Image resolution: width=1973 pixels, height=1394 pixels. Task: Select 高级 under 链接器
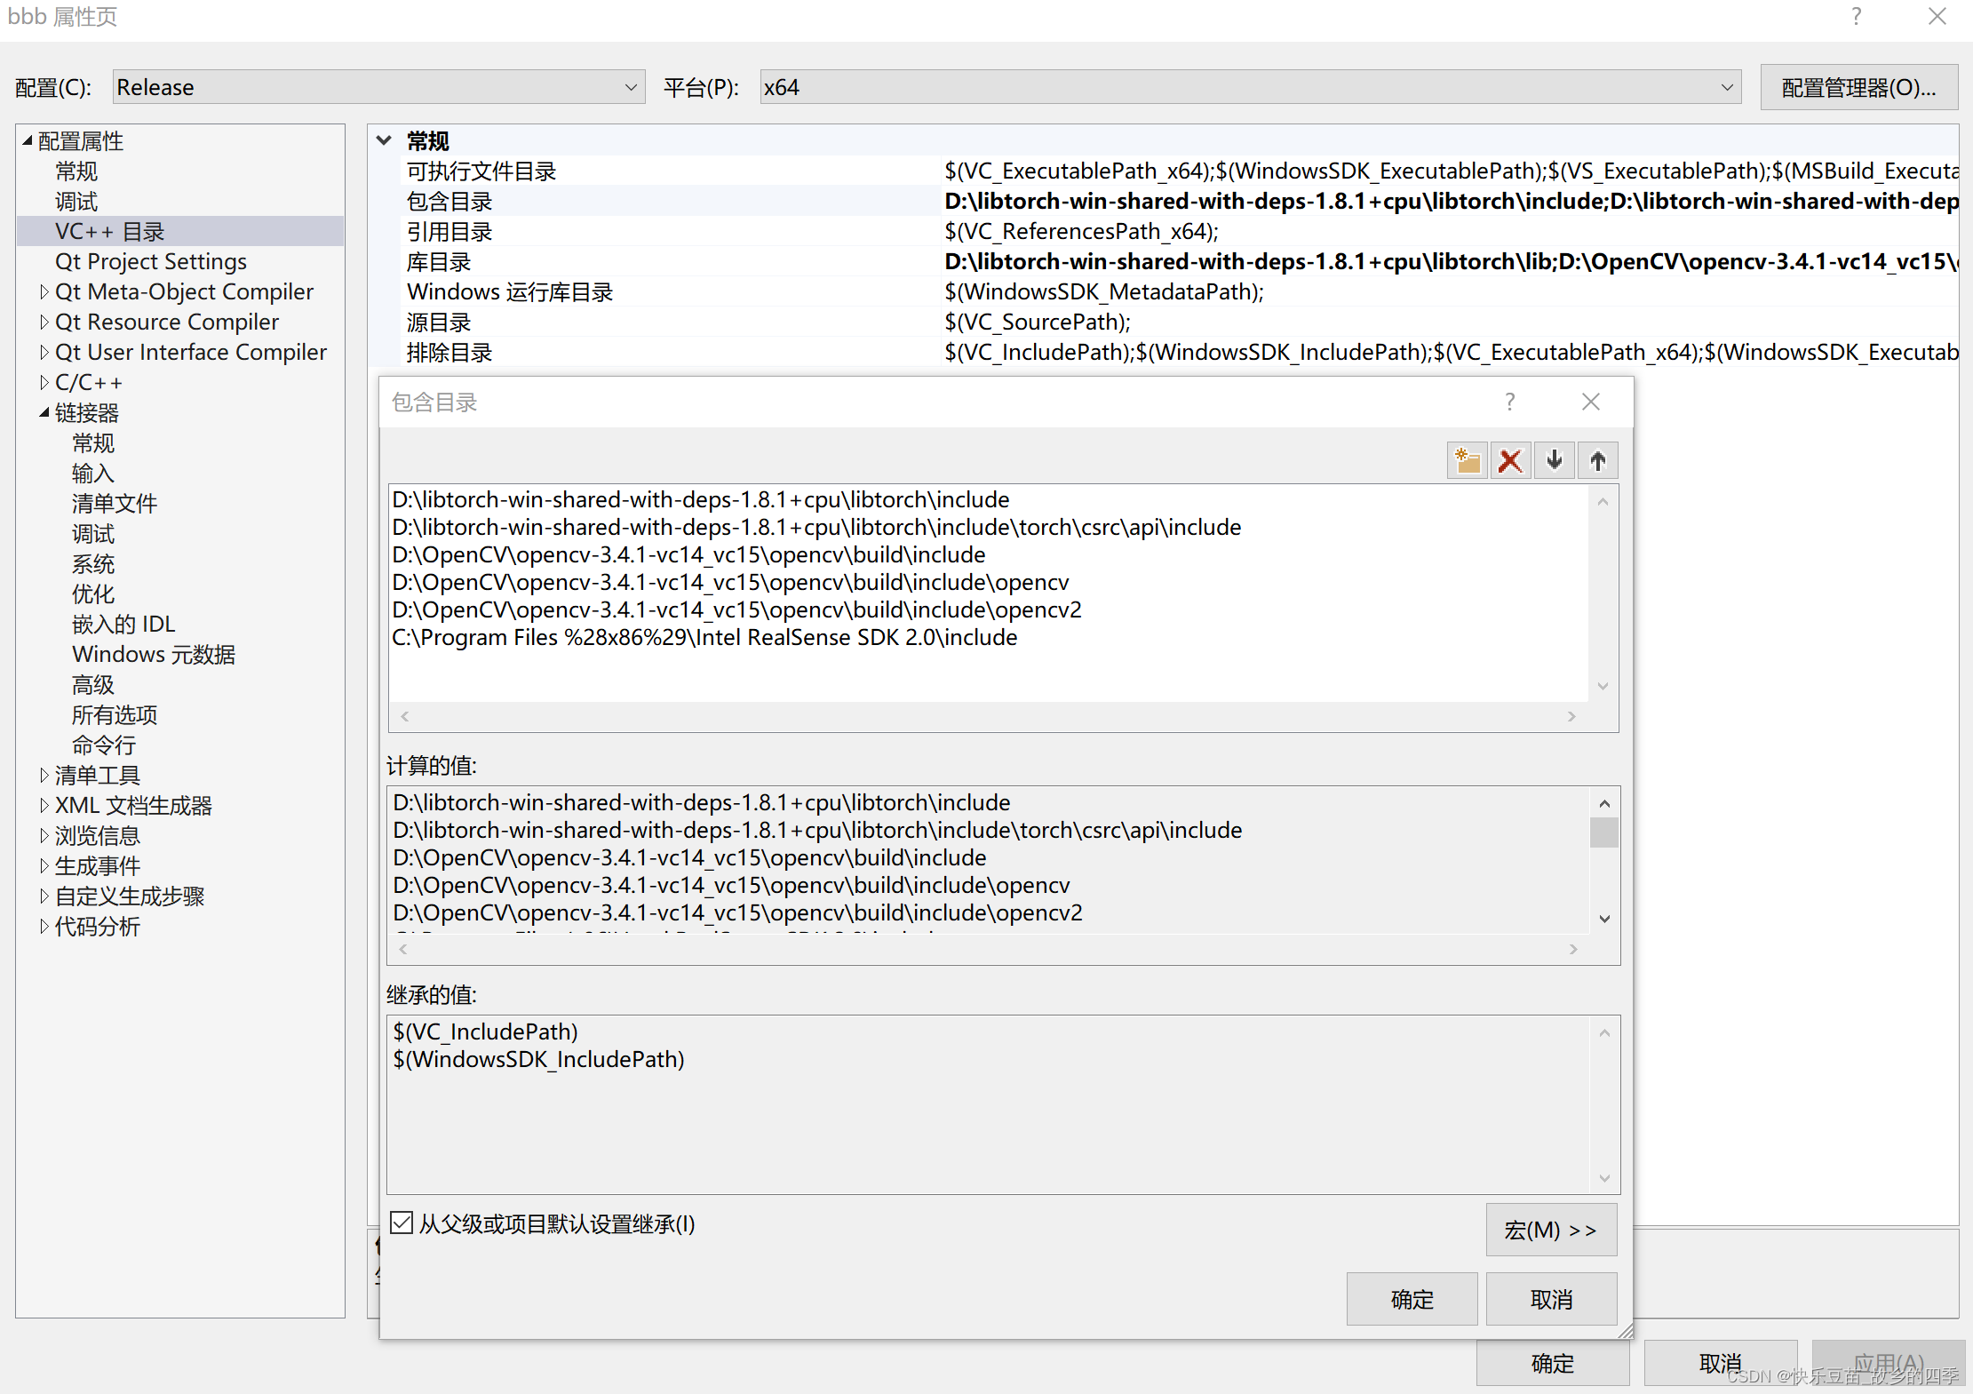coord(93,684)
